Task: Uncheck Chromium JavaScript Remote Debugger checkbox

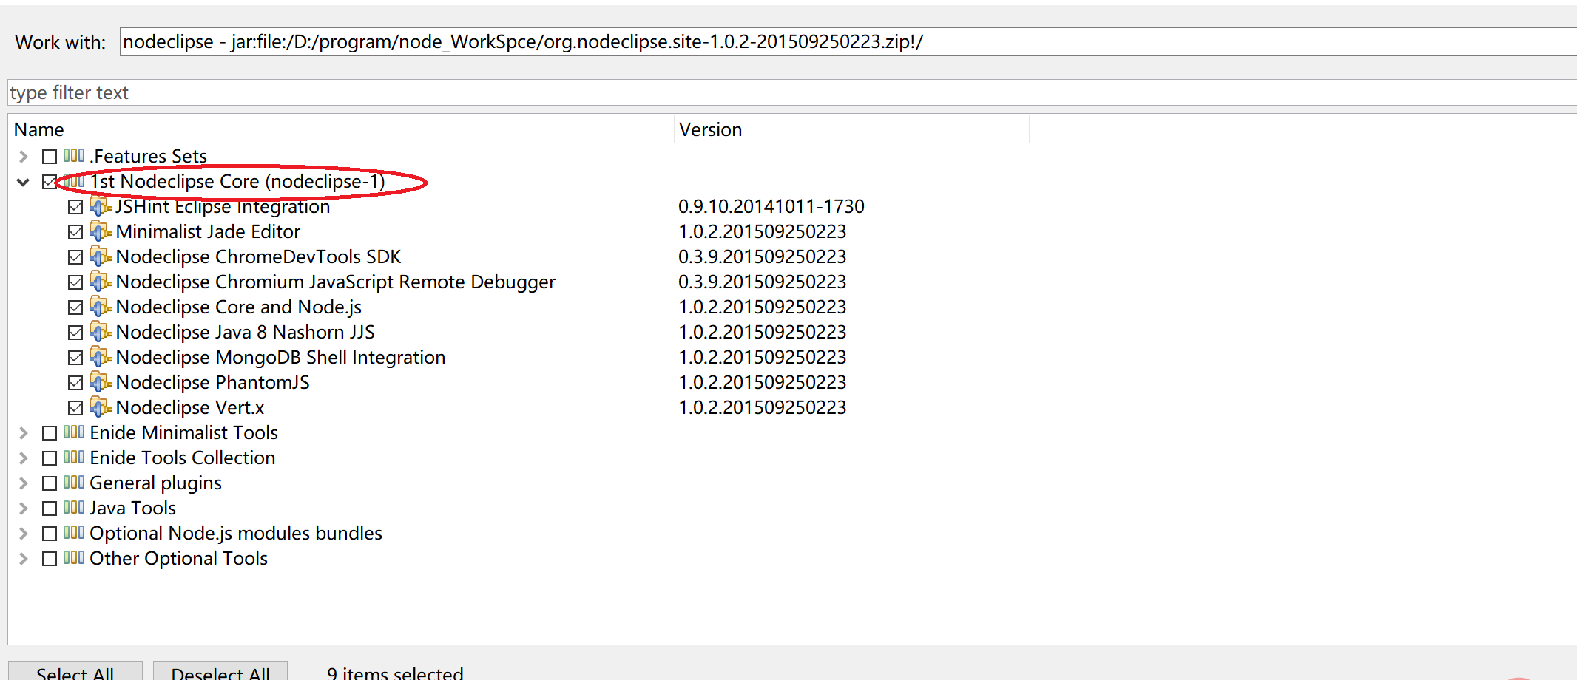Action: click(75, 282)
